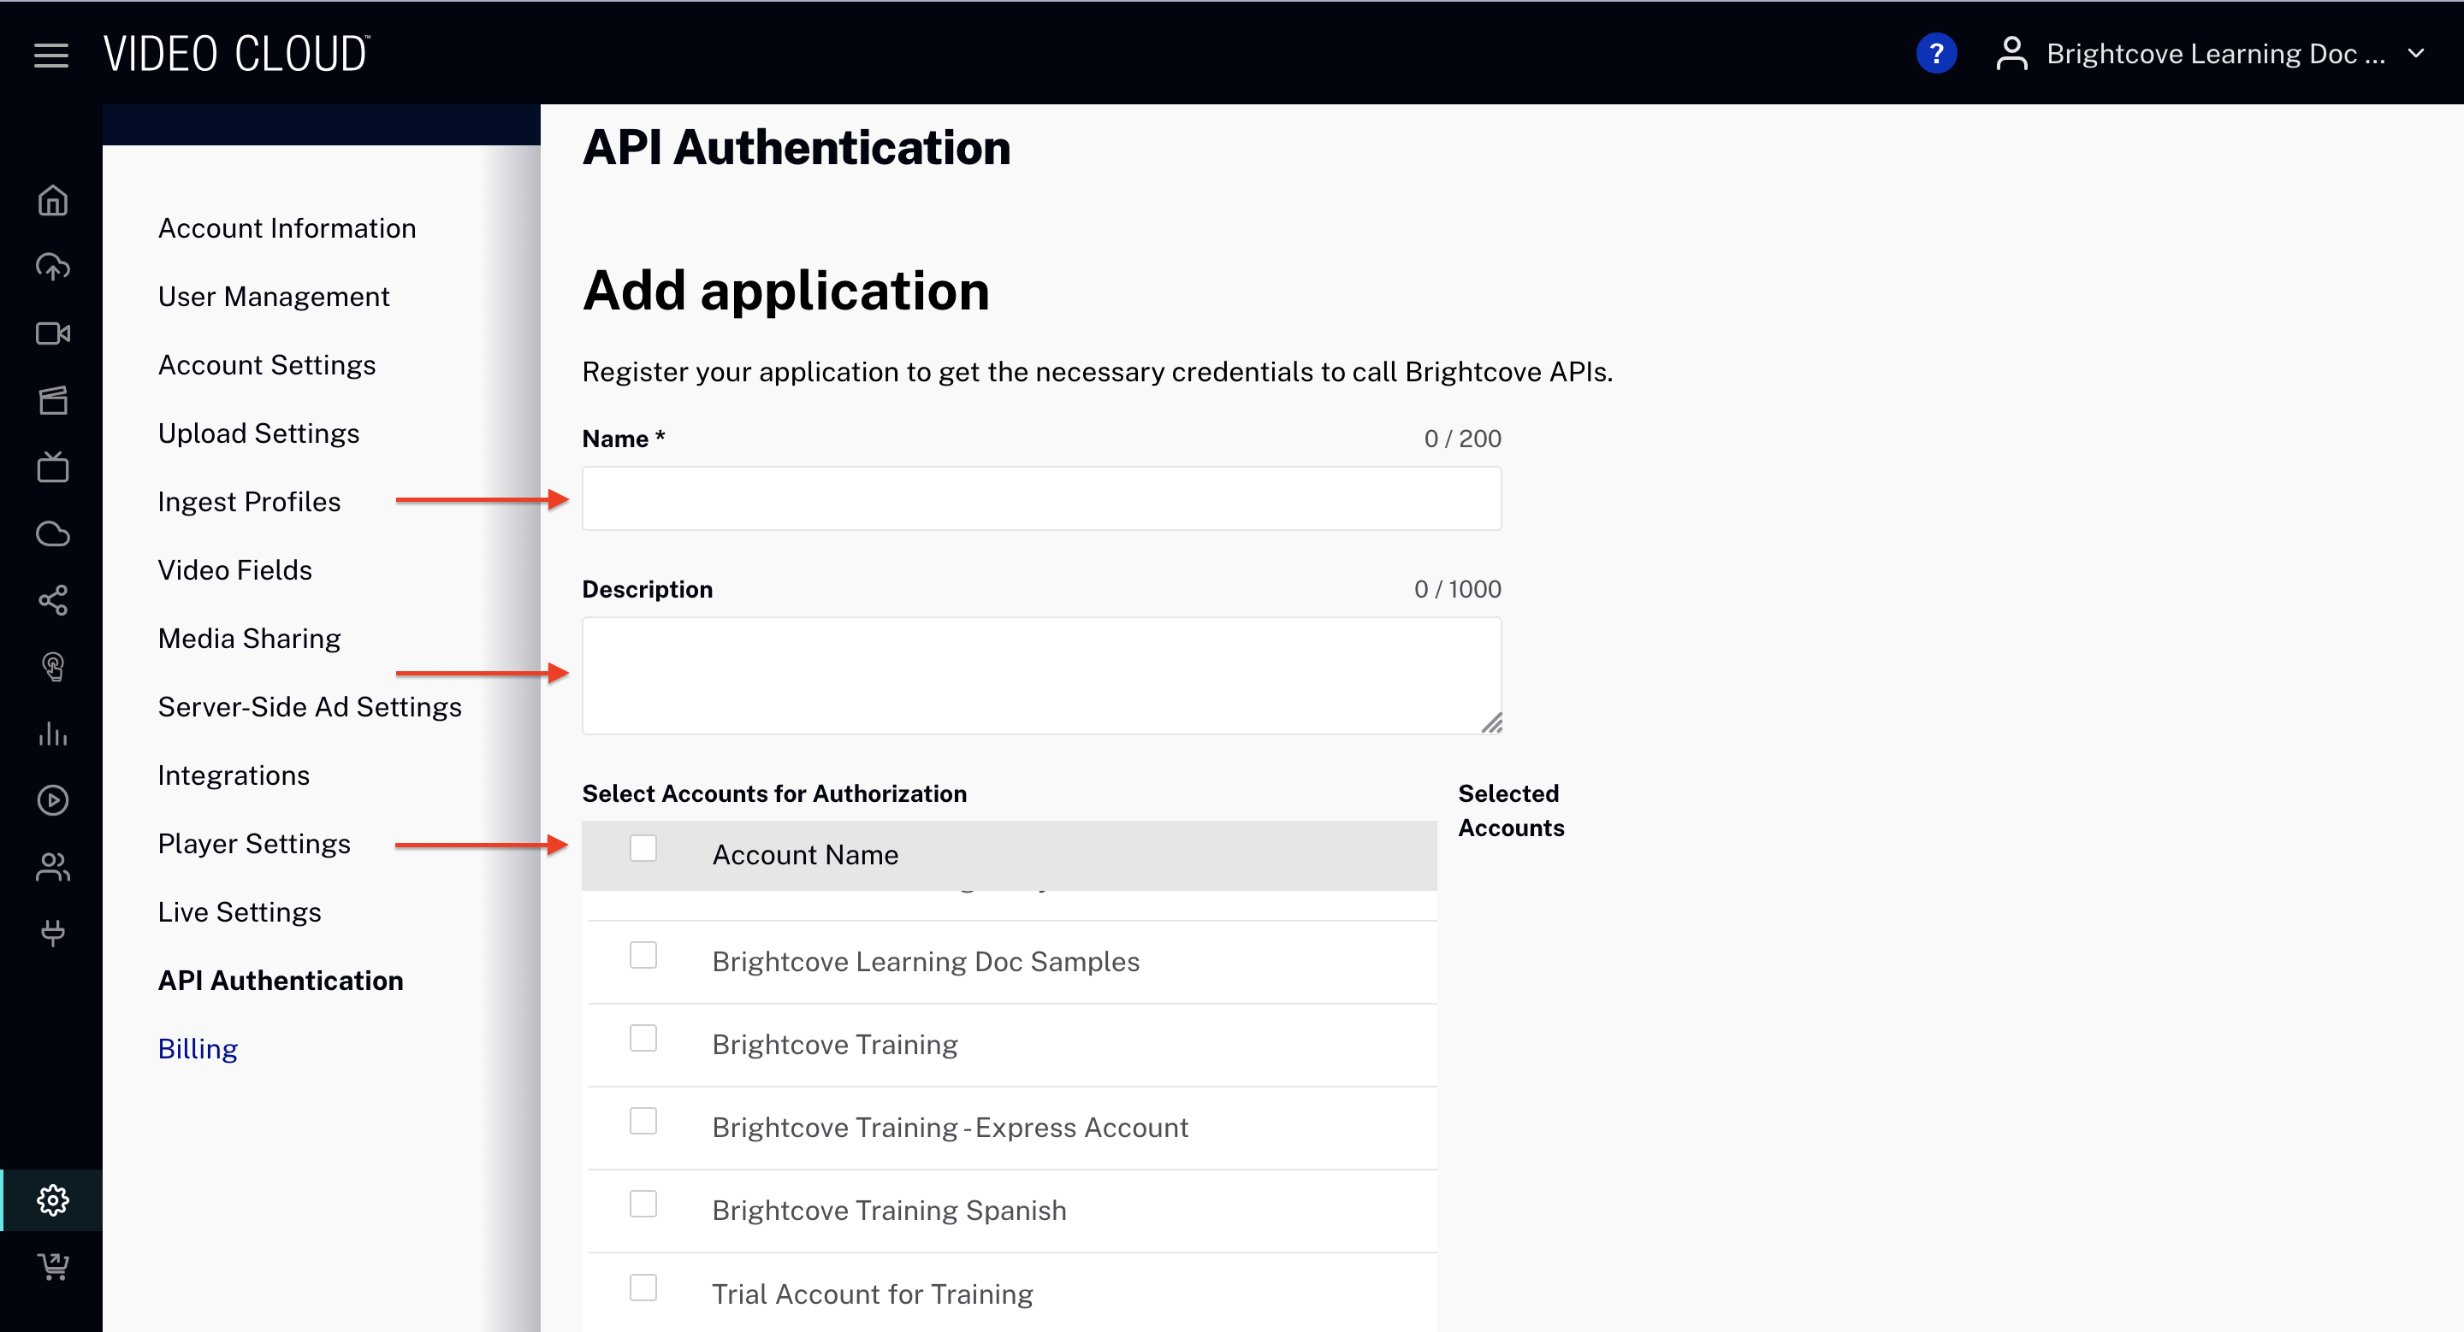2464x1332 pixels.
Task: Open Account Settings page
Action: (x=267, y=365)
